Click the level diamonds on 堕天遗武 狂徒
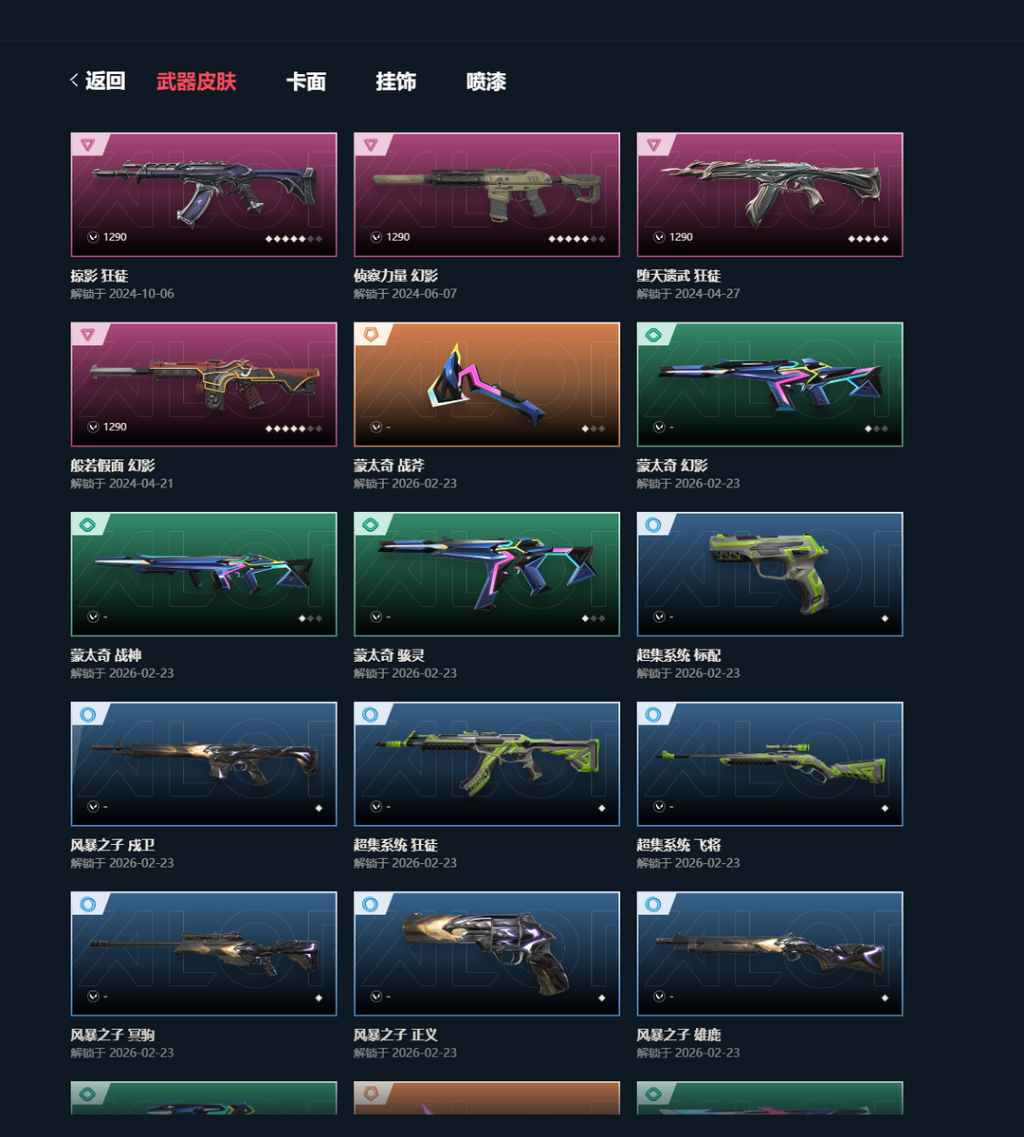Screen dimensions: 1024x1137 869,239
